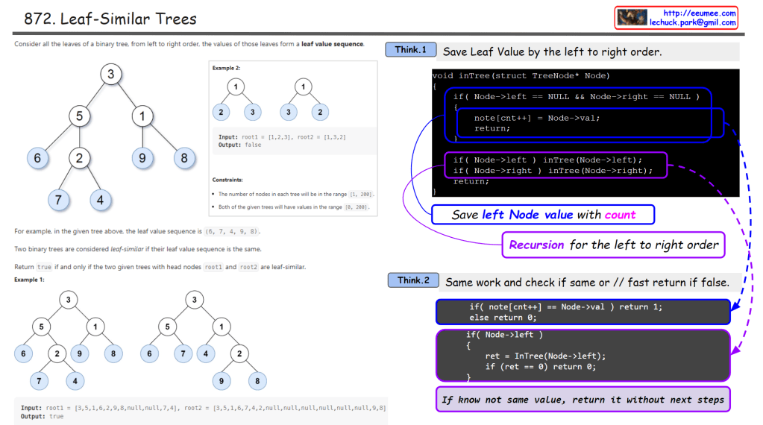This screenshot has height=425, width=763.
Task: Click the 'Constraints:' heading
Action: coord(228,180)
